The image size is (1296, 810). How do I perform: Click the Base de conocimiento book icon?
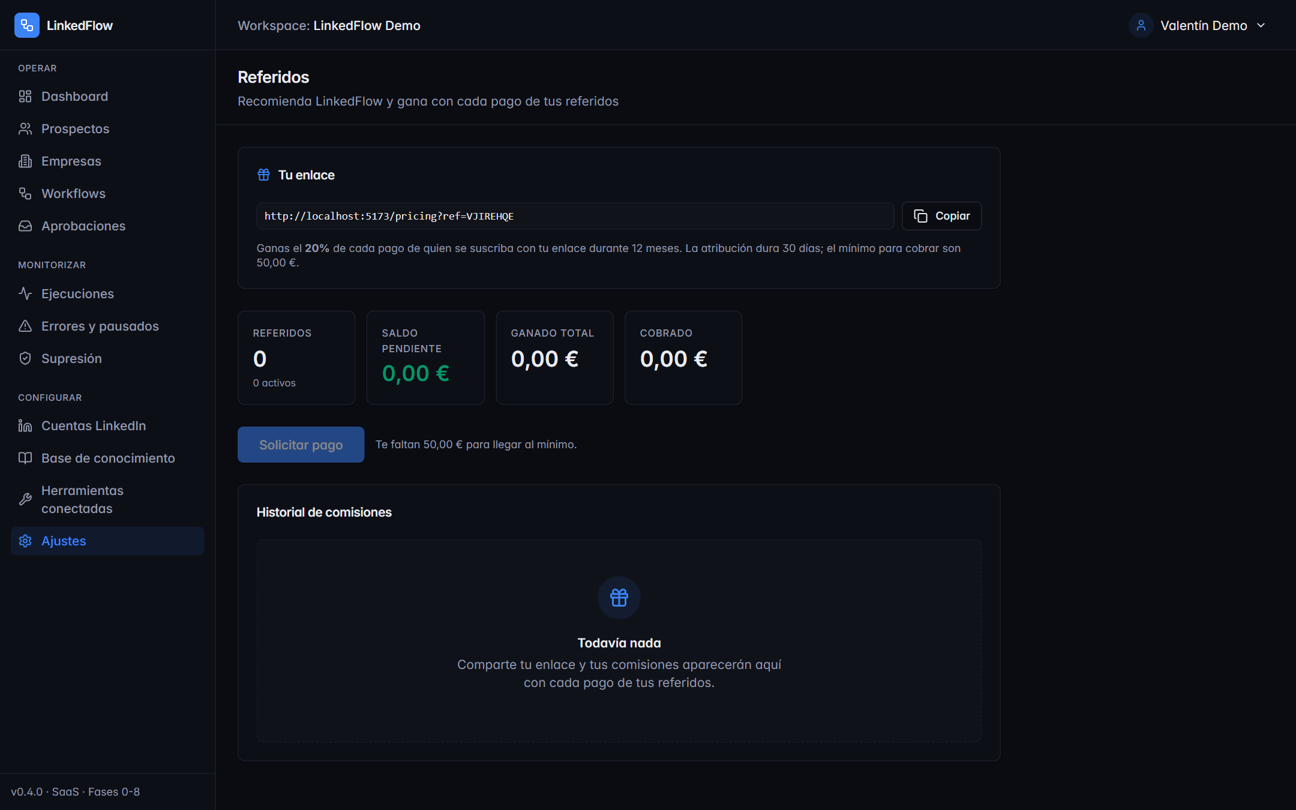tap(25, 458)
